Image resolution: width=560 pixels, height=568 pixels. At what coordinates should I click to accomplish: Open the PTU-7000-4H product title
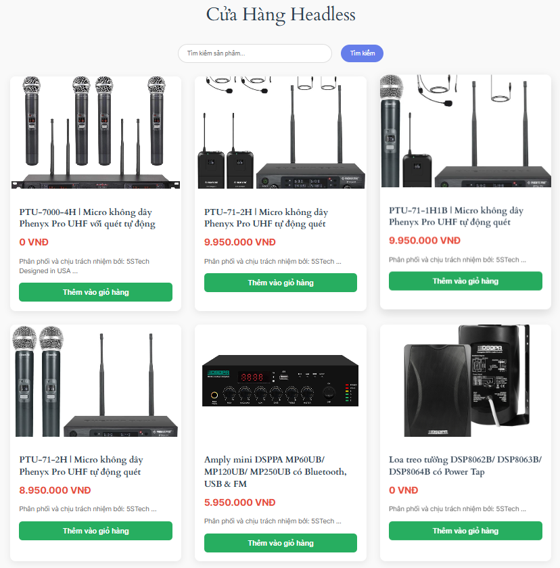pyautogui.click(x=87, y=218)
